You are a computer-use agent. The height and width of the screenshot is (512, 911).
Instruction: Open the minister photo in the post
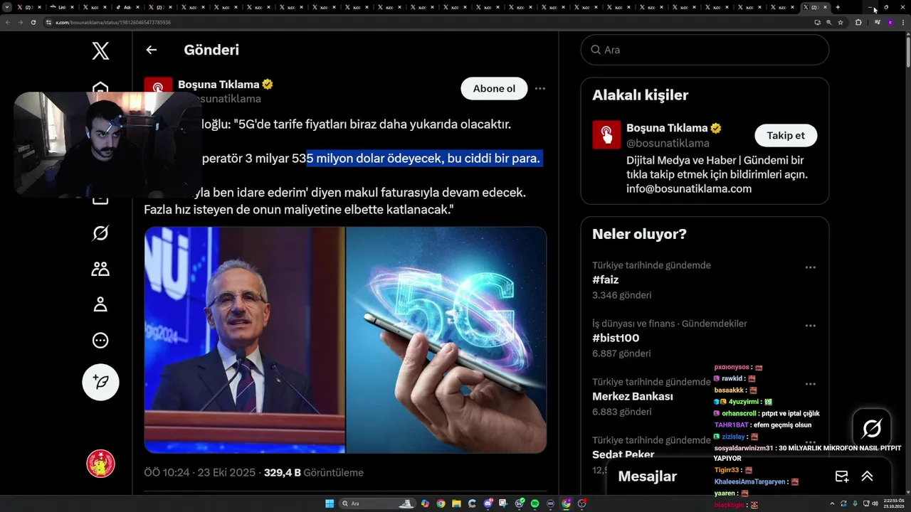point(245,340)
